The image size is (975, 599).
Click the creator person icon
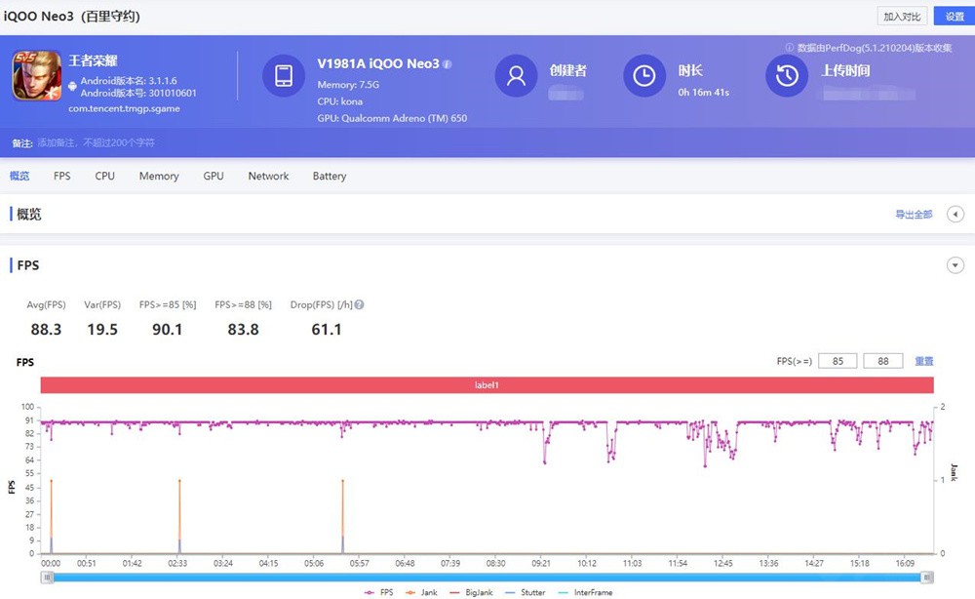coord(517,76)
